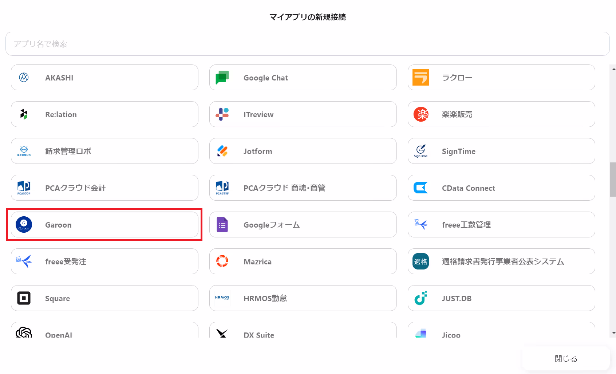The image size is (616, 374).
Task: Choose the 適格請求書発行事業者公表システム label
Action: [x=503, y=261]
